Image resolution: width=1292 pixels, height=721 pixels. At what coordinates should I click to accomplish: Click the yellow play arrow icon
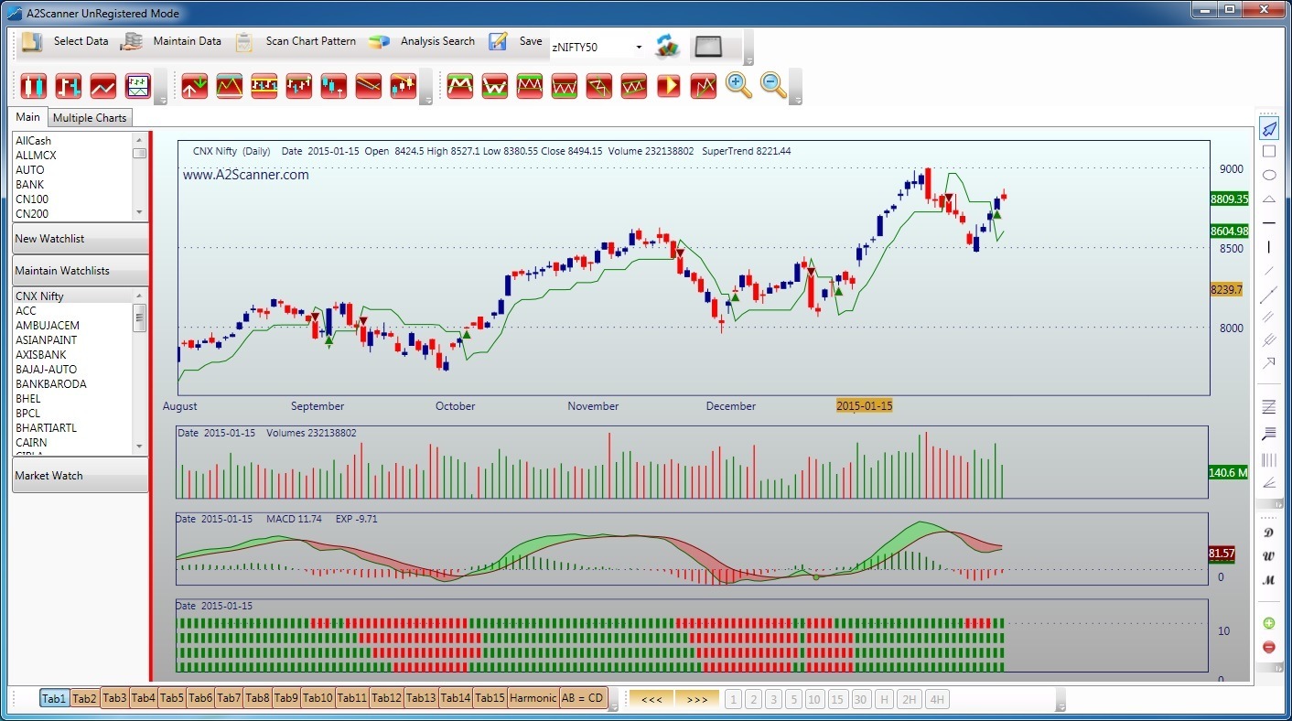click(x=669, y=86)
